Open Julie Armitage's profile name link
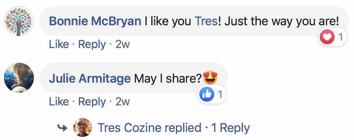 [x=90, y=78]
